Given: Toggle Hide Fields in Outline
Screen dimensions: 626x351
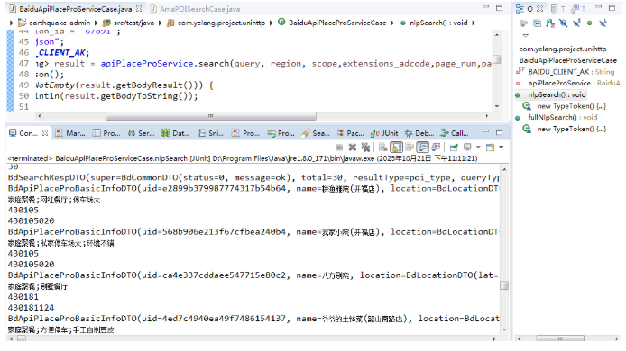Looking at the screenshot, I should point(564,23).
